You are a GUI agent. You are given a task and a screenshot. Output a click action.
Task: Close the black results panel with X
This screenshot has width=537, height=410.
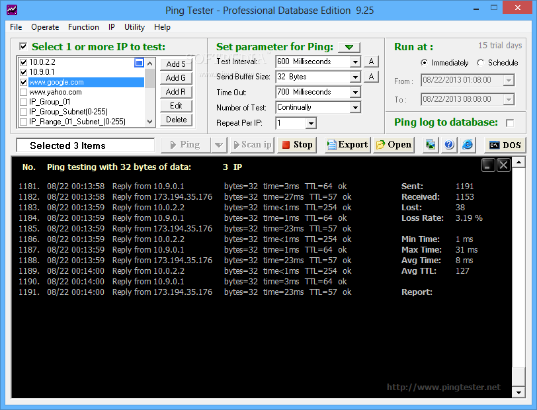503,165
